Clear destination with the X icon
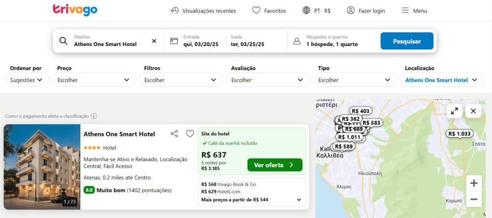The height and width of the screenshot is (218, 492). pos(154,41)
